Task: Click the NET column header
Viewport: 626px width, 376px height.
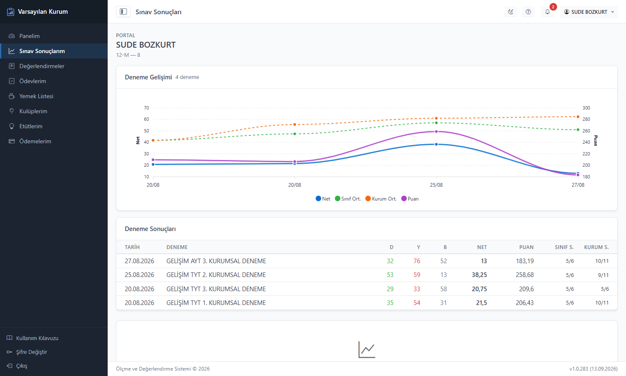Action: click(482, 247)
